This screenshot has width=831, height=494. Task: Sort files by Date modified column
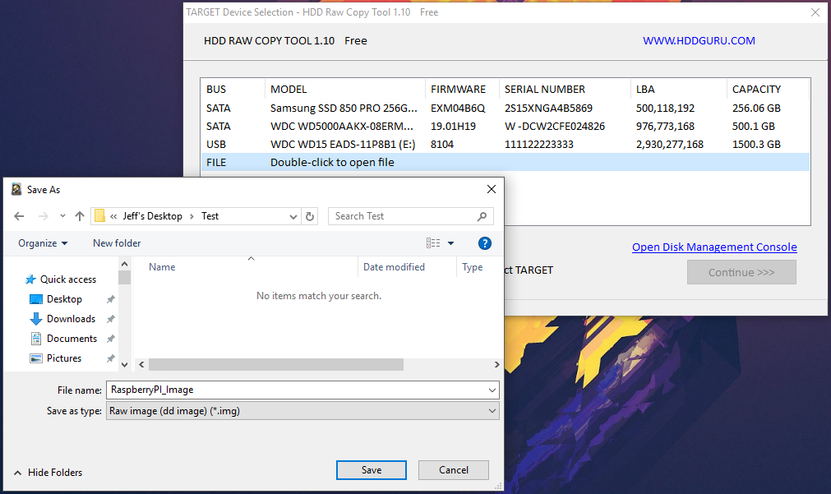click(394, 267)
